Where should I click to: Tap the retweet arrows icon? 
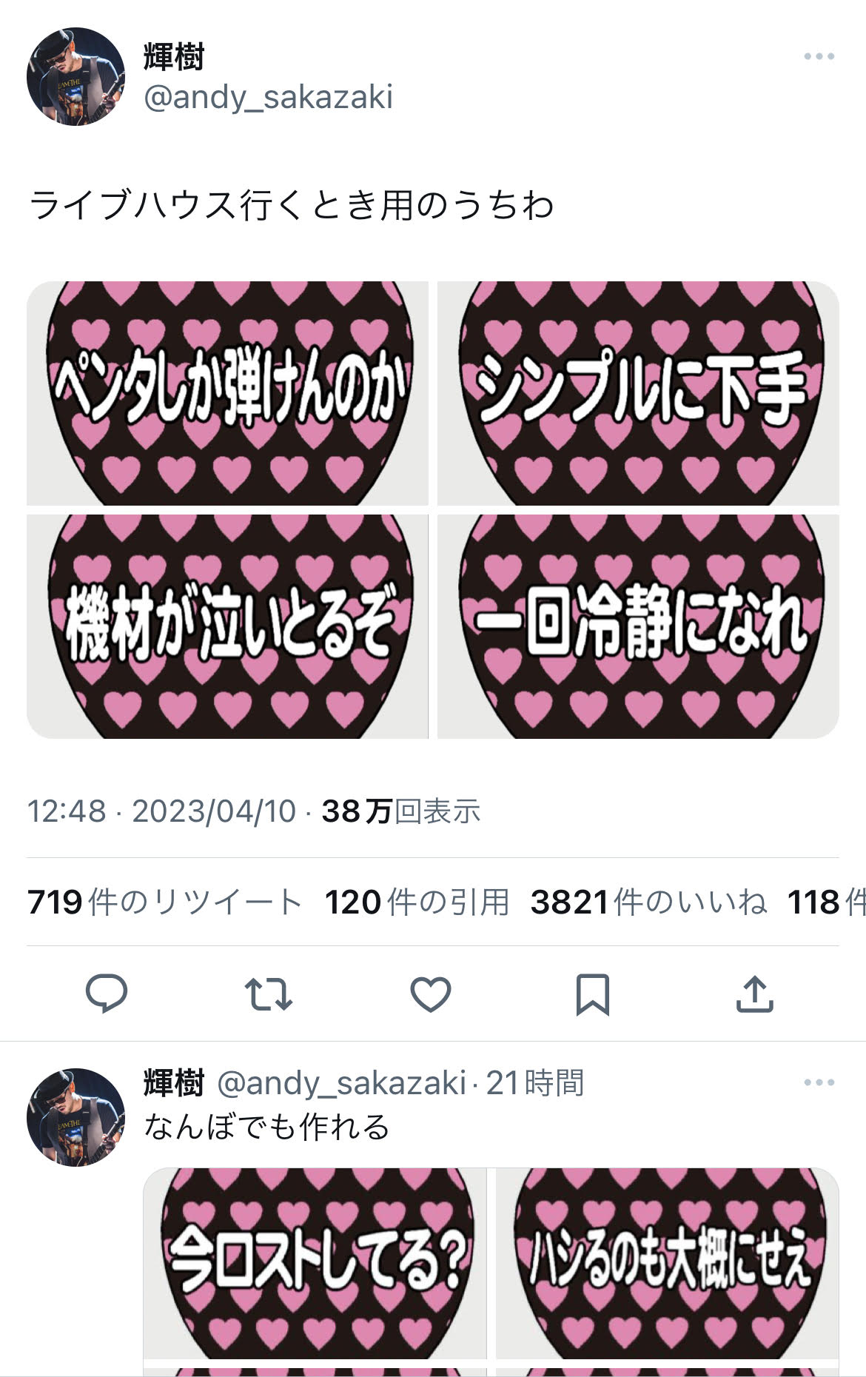tap(268, 994)
